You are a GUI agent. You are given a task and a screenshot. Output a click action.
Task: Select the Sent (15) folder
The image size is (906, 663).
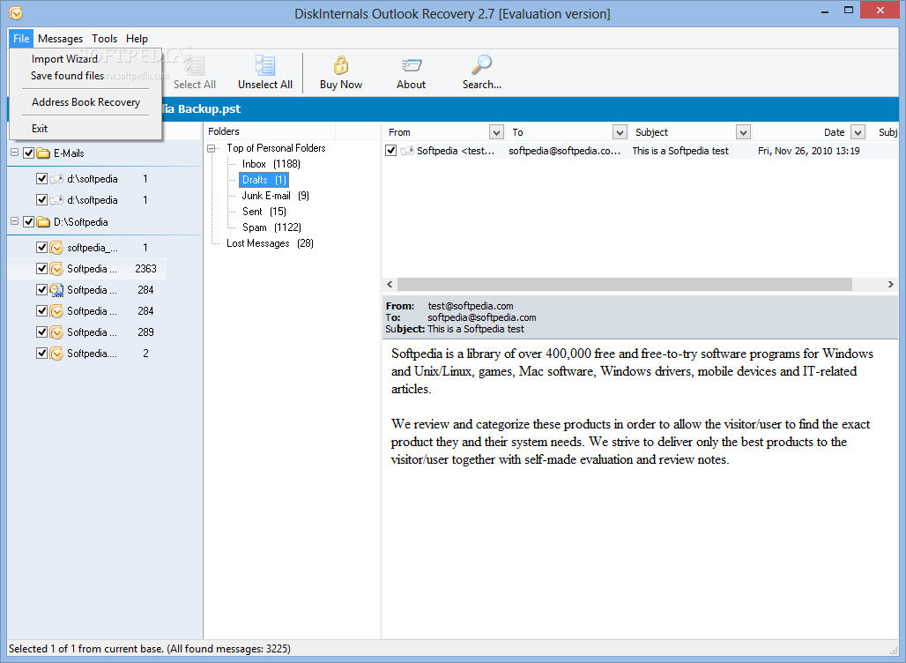[x=264, y=212]
